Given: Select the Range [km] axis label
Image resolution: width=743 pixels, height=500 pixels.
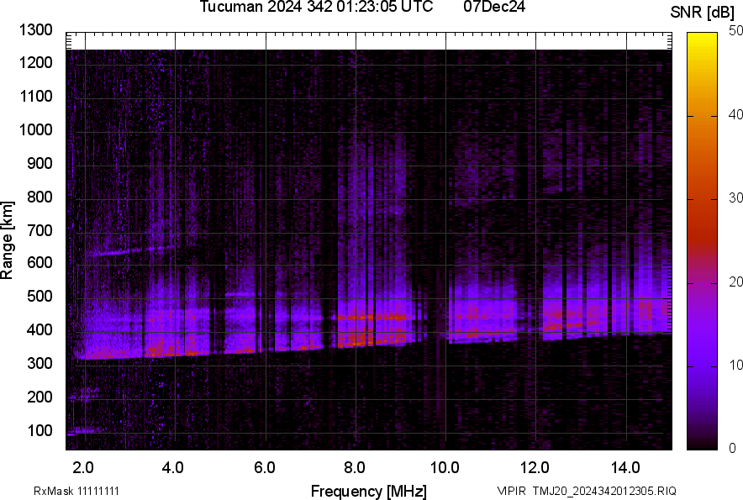Looking at the screenshot, I should pyautogui.click(x=10, y=238).
